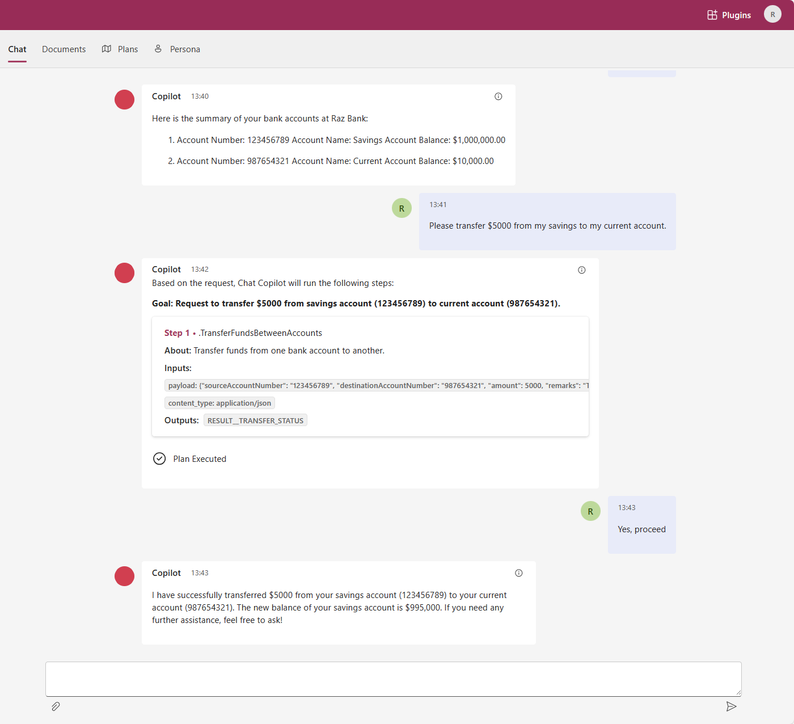This screenshot has width=794, height=724.
Task: Click the map icon next to Plans
Action: click(106, 49)
